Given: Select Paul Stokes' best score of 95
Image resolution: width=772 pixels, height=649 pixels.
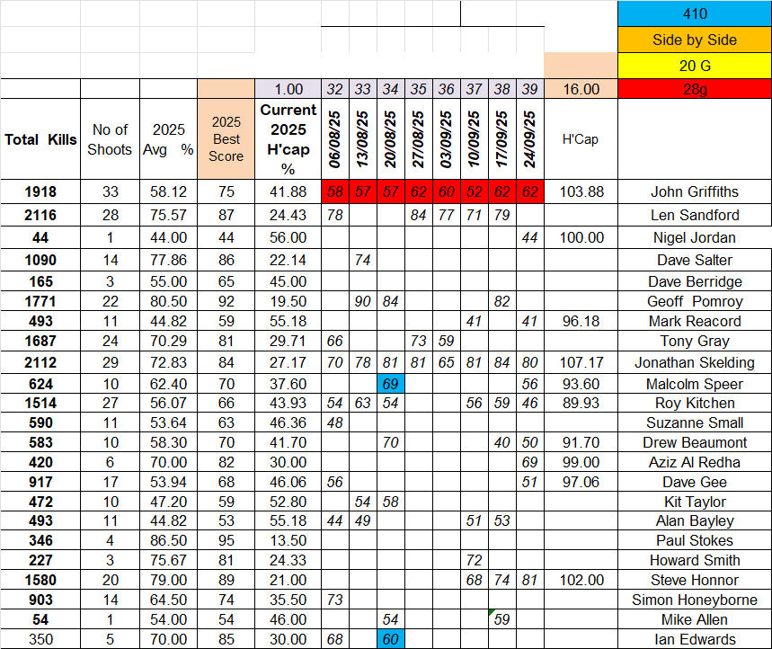Looking at the screenshot, I should coord(226,540).
